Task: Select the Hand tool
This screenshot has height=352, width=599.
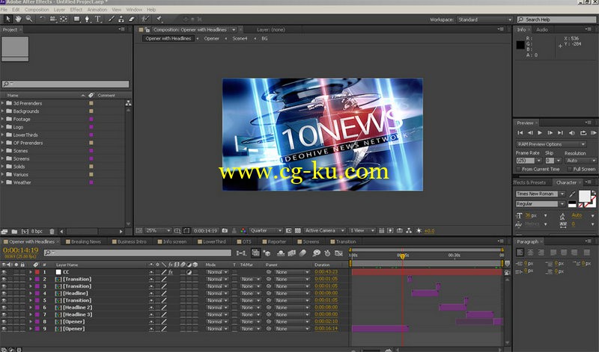Action: coord(18,19)
